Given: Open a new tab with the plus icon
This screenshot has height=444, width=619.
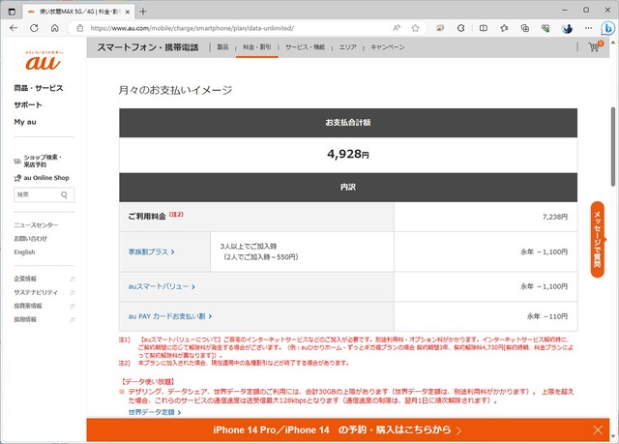Looking at the screenshot, I should tap(143, 12).
